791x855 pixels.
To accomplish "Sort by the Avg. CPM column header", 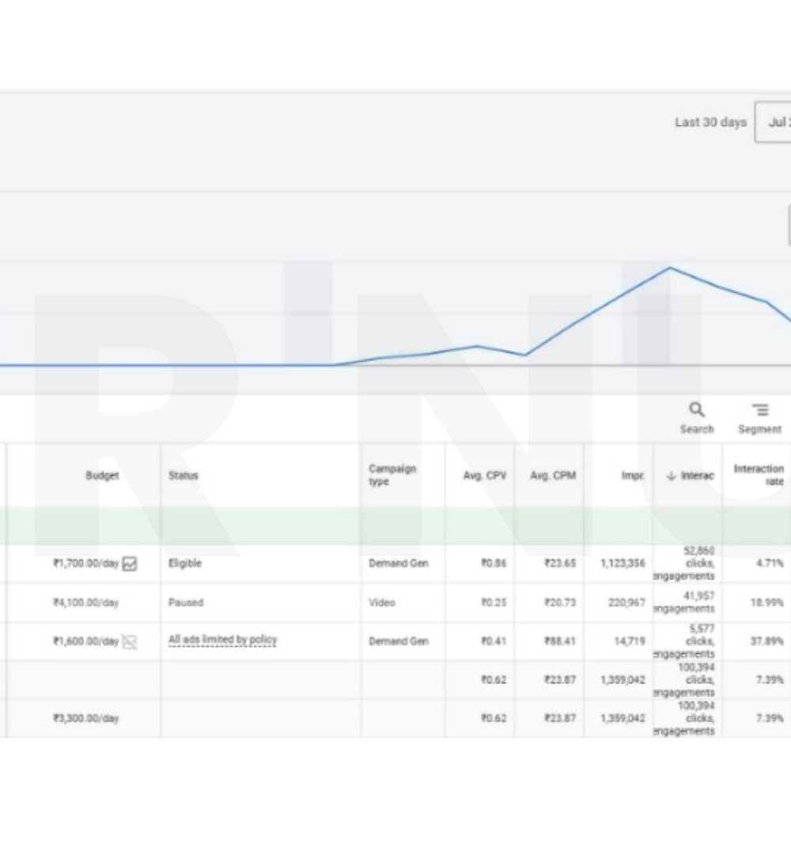I will tap(553, 476).
